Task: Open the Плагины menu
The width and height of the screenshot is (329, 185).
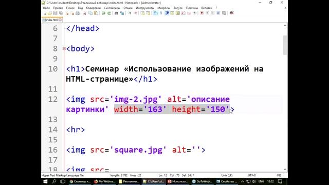Action: pyautogui.click(x=192, y=8)
